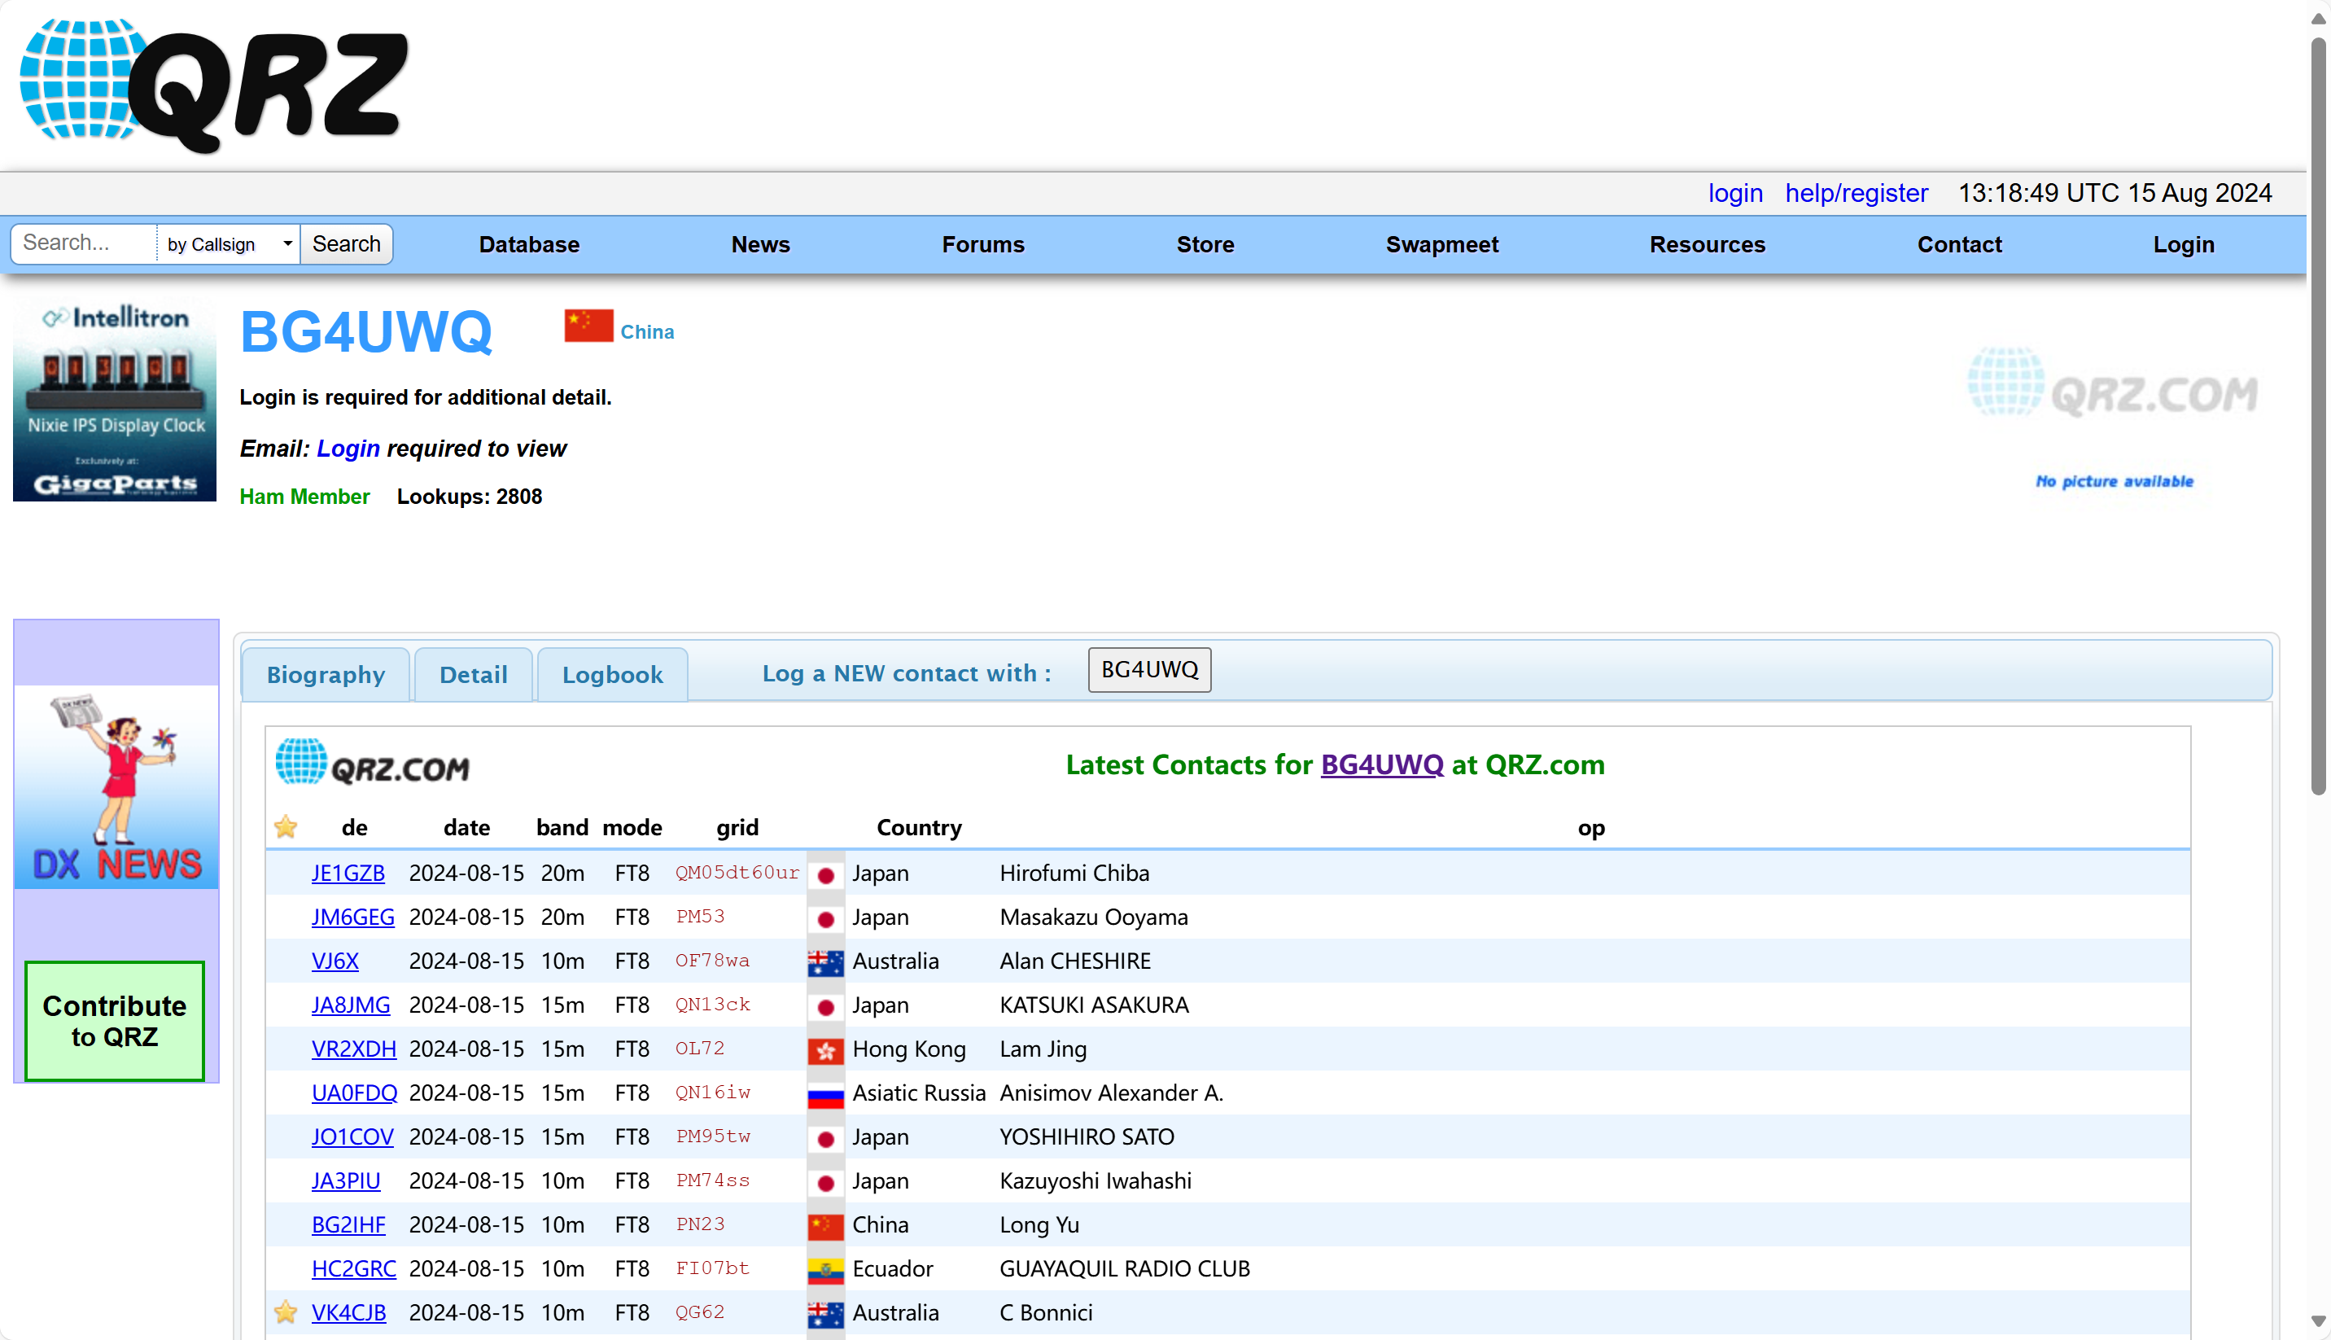Click the Japan flag in JA8JMG row
This screenshot has height=1340, width=2331.
pos(826,1006)
